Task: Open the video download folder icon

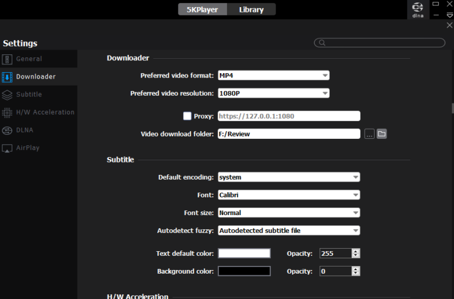Action: coord(382,134)
